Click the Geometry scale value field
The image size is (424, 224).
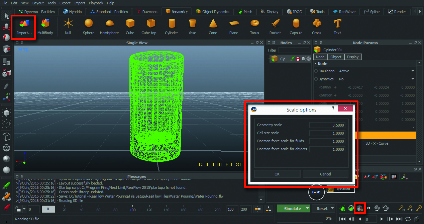pyautogui.click(x=327, y=125)
